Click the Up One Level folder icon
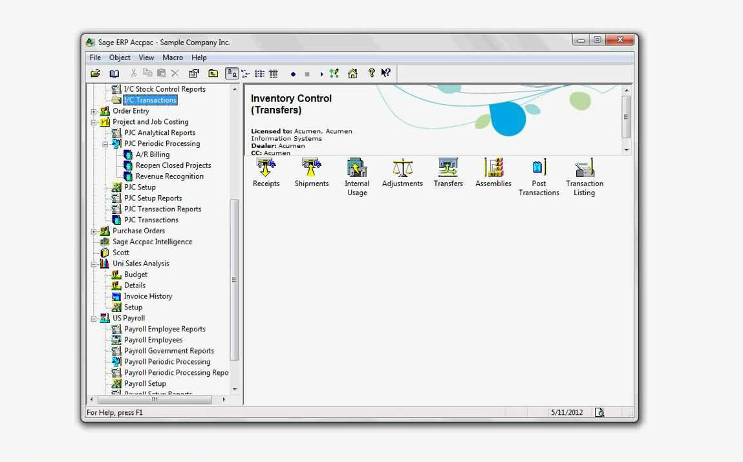Screen dimensions: 743x462 coord(213,74)
